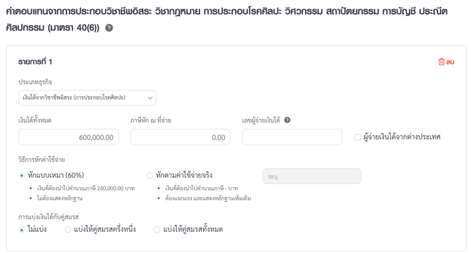Click the เลขผู้จ่ายเงินได้ input box
The image size is (471, 254).
coord(292,137)
